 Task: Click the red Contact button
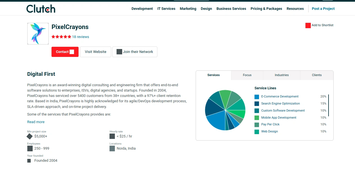[x=65, y=52]
